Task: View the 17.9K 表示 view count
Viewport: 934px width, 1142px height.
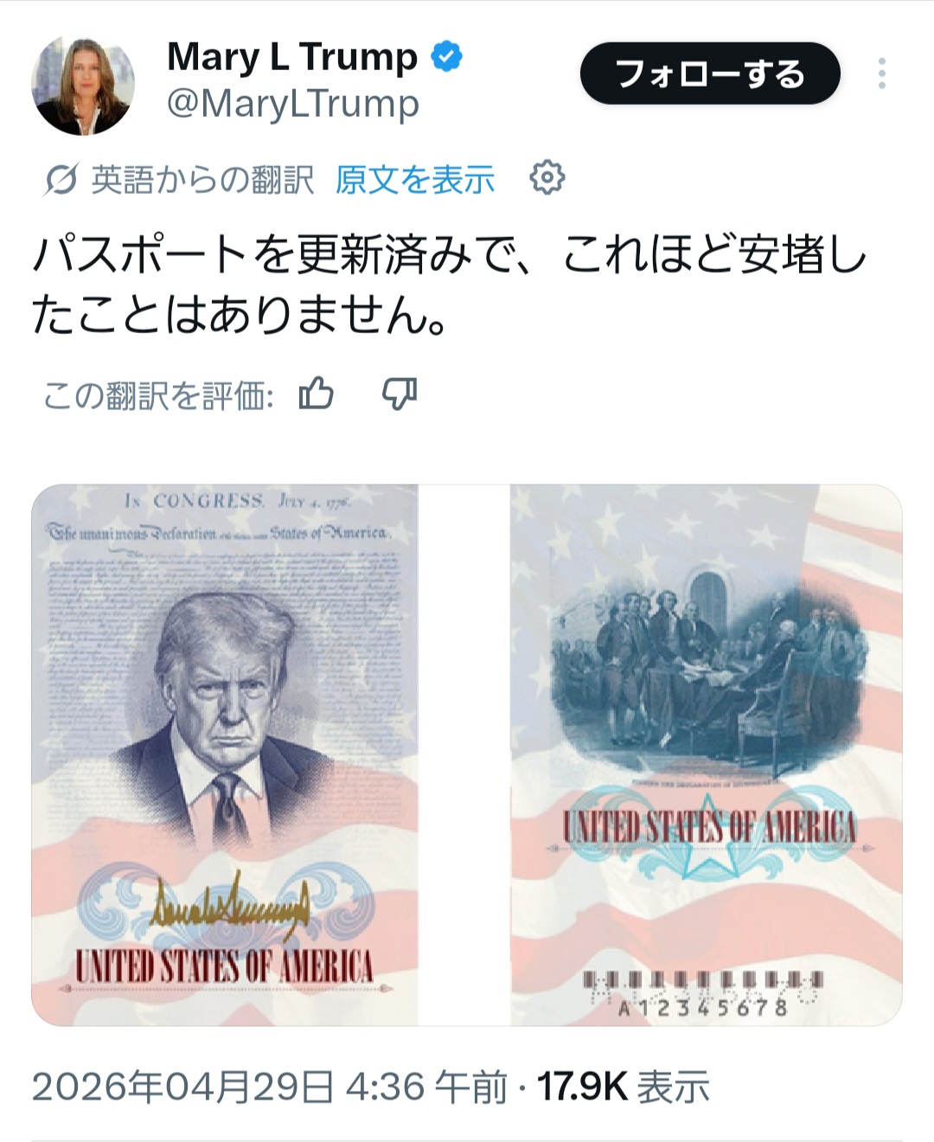Action: (624, 1087)
